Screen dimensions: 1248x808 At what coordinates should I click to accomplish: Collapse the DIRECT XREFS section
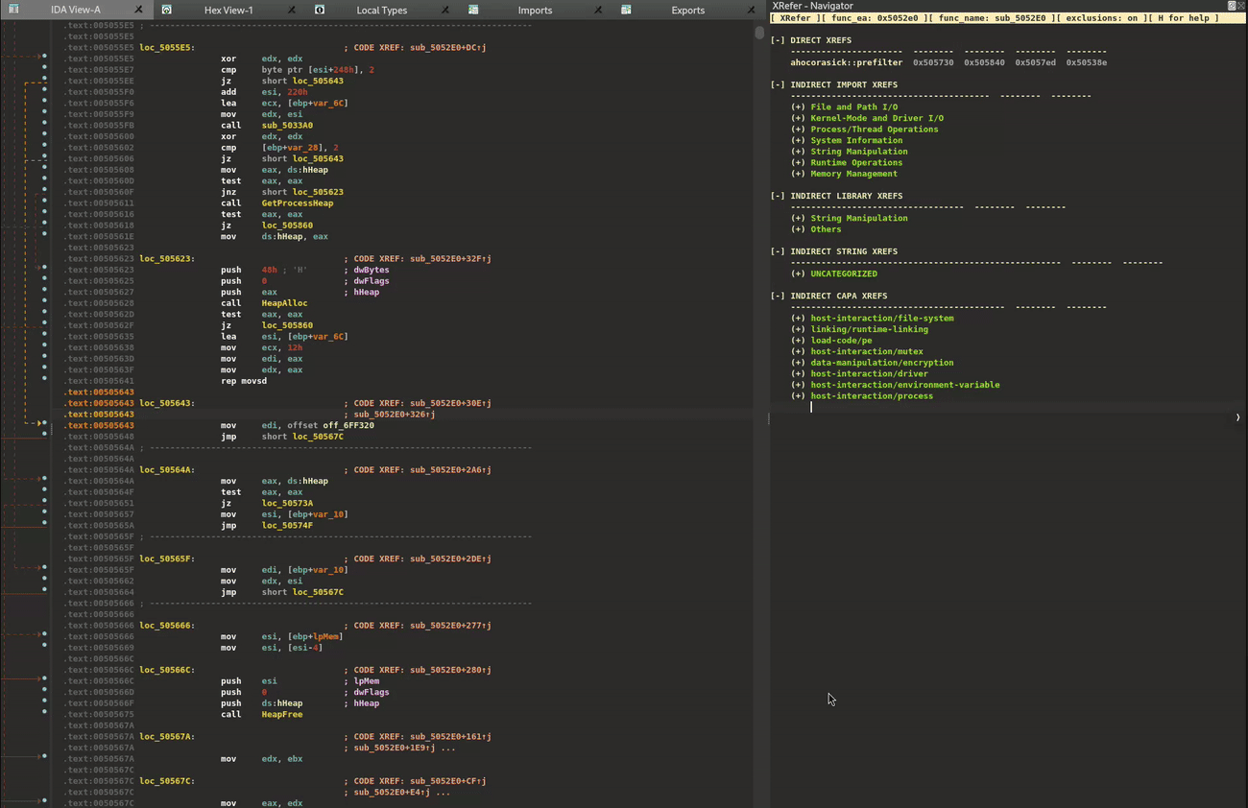[x=778, y=40]
